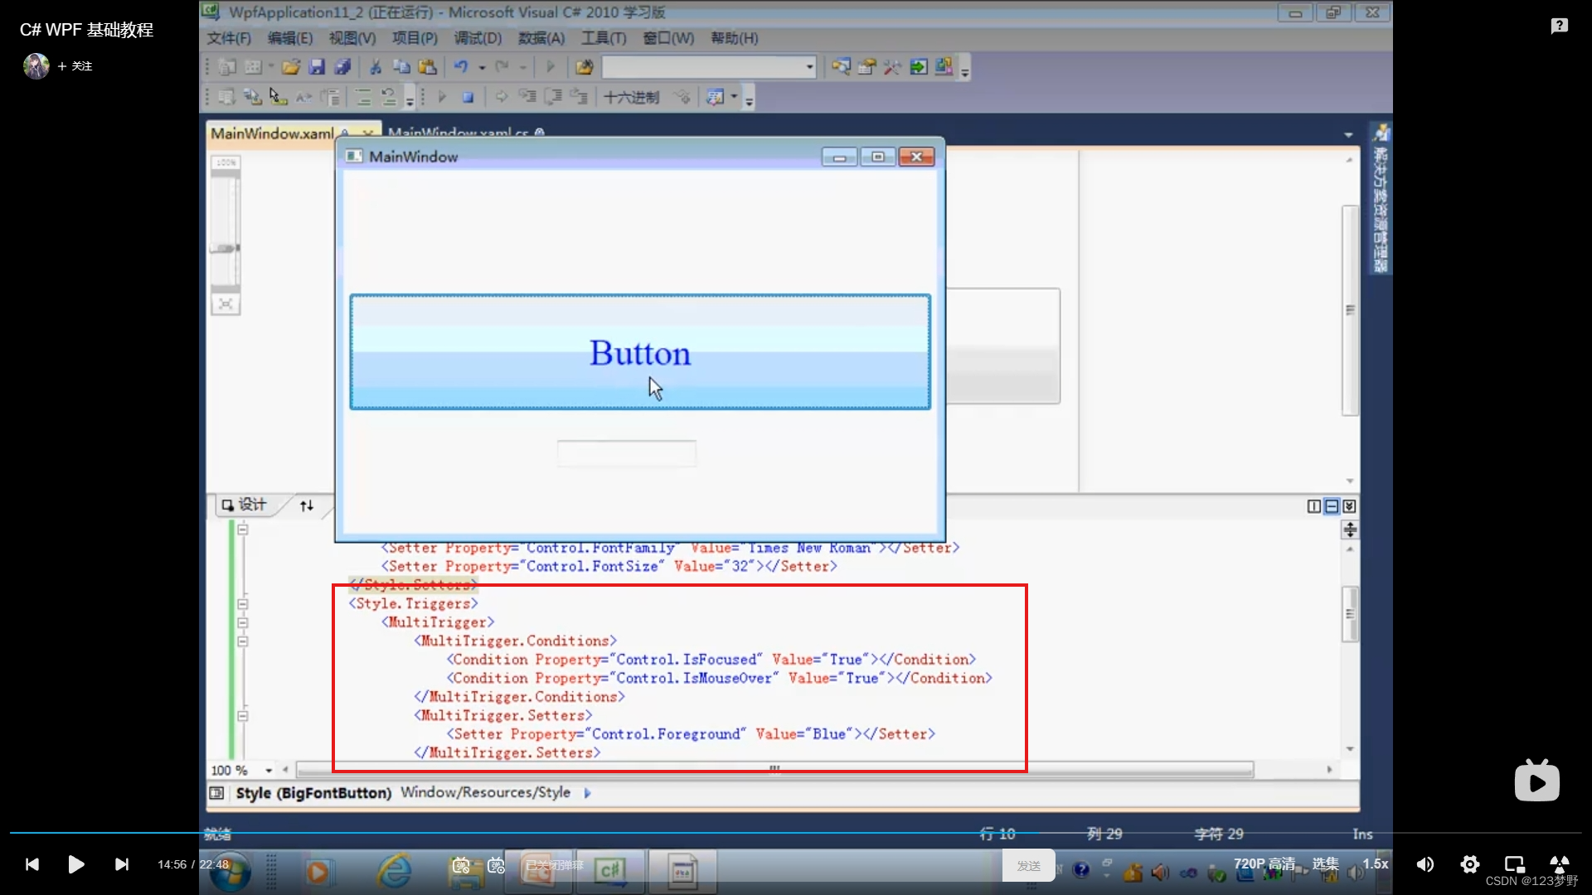Image resolution: width=1592 pixels, height=895 pixels.
Task: Open the 项目(P) menu
Action: (415, 38)
